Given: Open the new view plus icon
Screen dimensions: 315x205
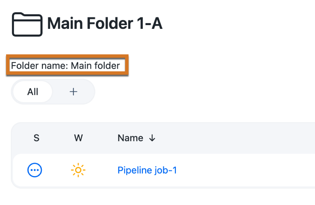Looking at the screenshot, I should [x=73, y=92].
